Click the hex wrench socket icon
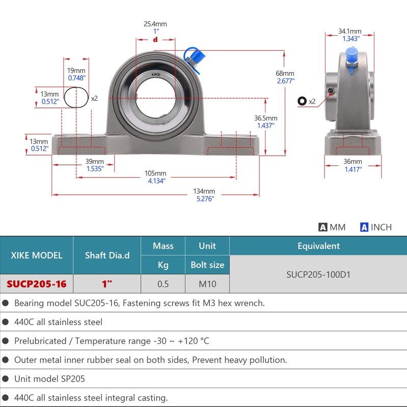407x407 pixels. pyautogui.click(x=302, y=101)
